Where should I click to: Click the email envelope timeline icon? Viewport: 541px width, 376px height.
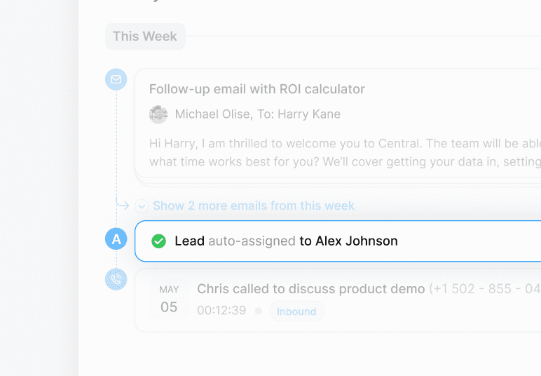(116, 79)
